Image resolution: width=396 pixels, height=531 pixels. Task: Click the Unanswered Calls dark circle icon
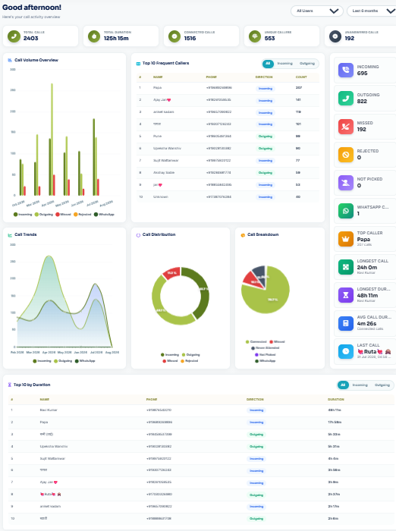(x=335, y=36)
